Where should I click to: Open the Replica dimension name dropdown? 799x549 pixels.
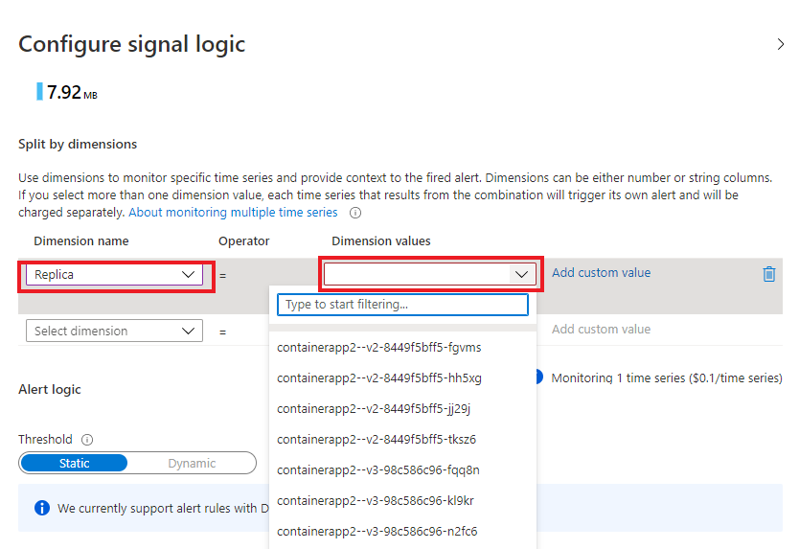[x=115, y=274]
